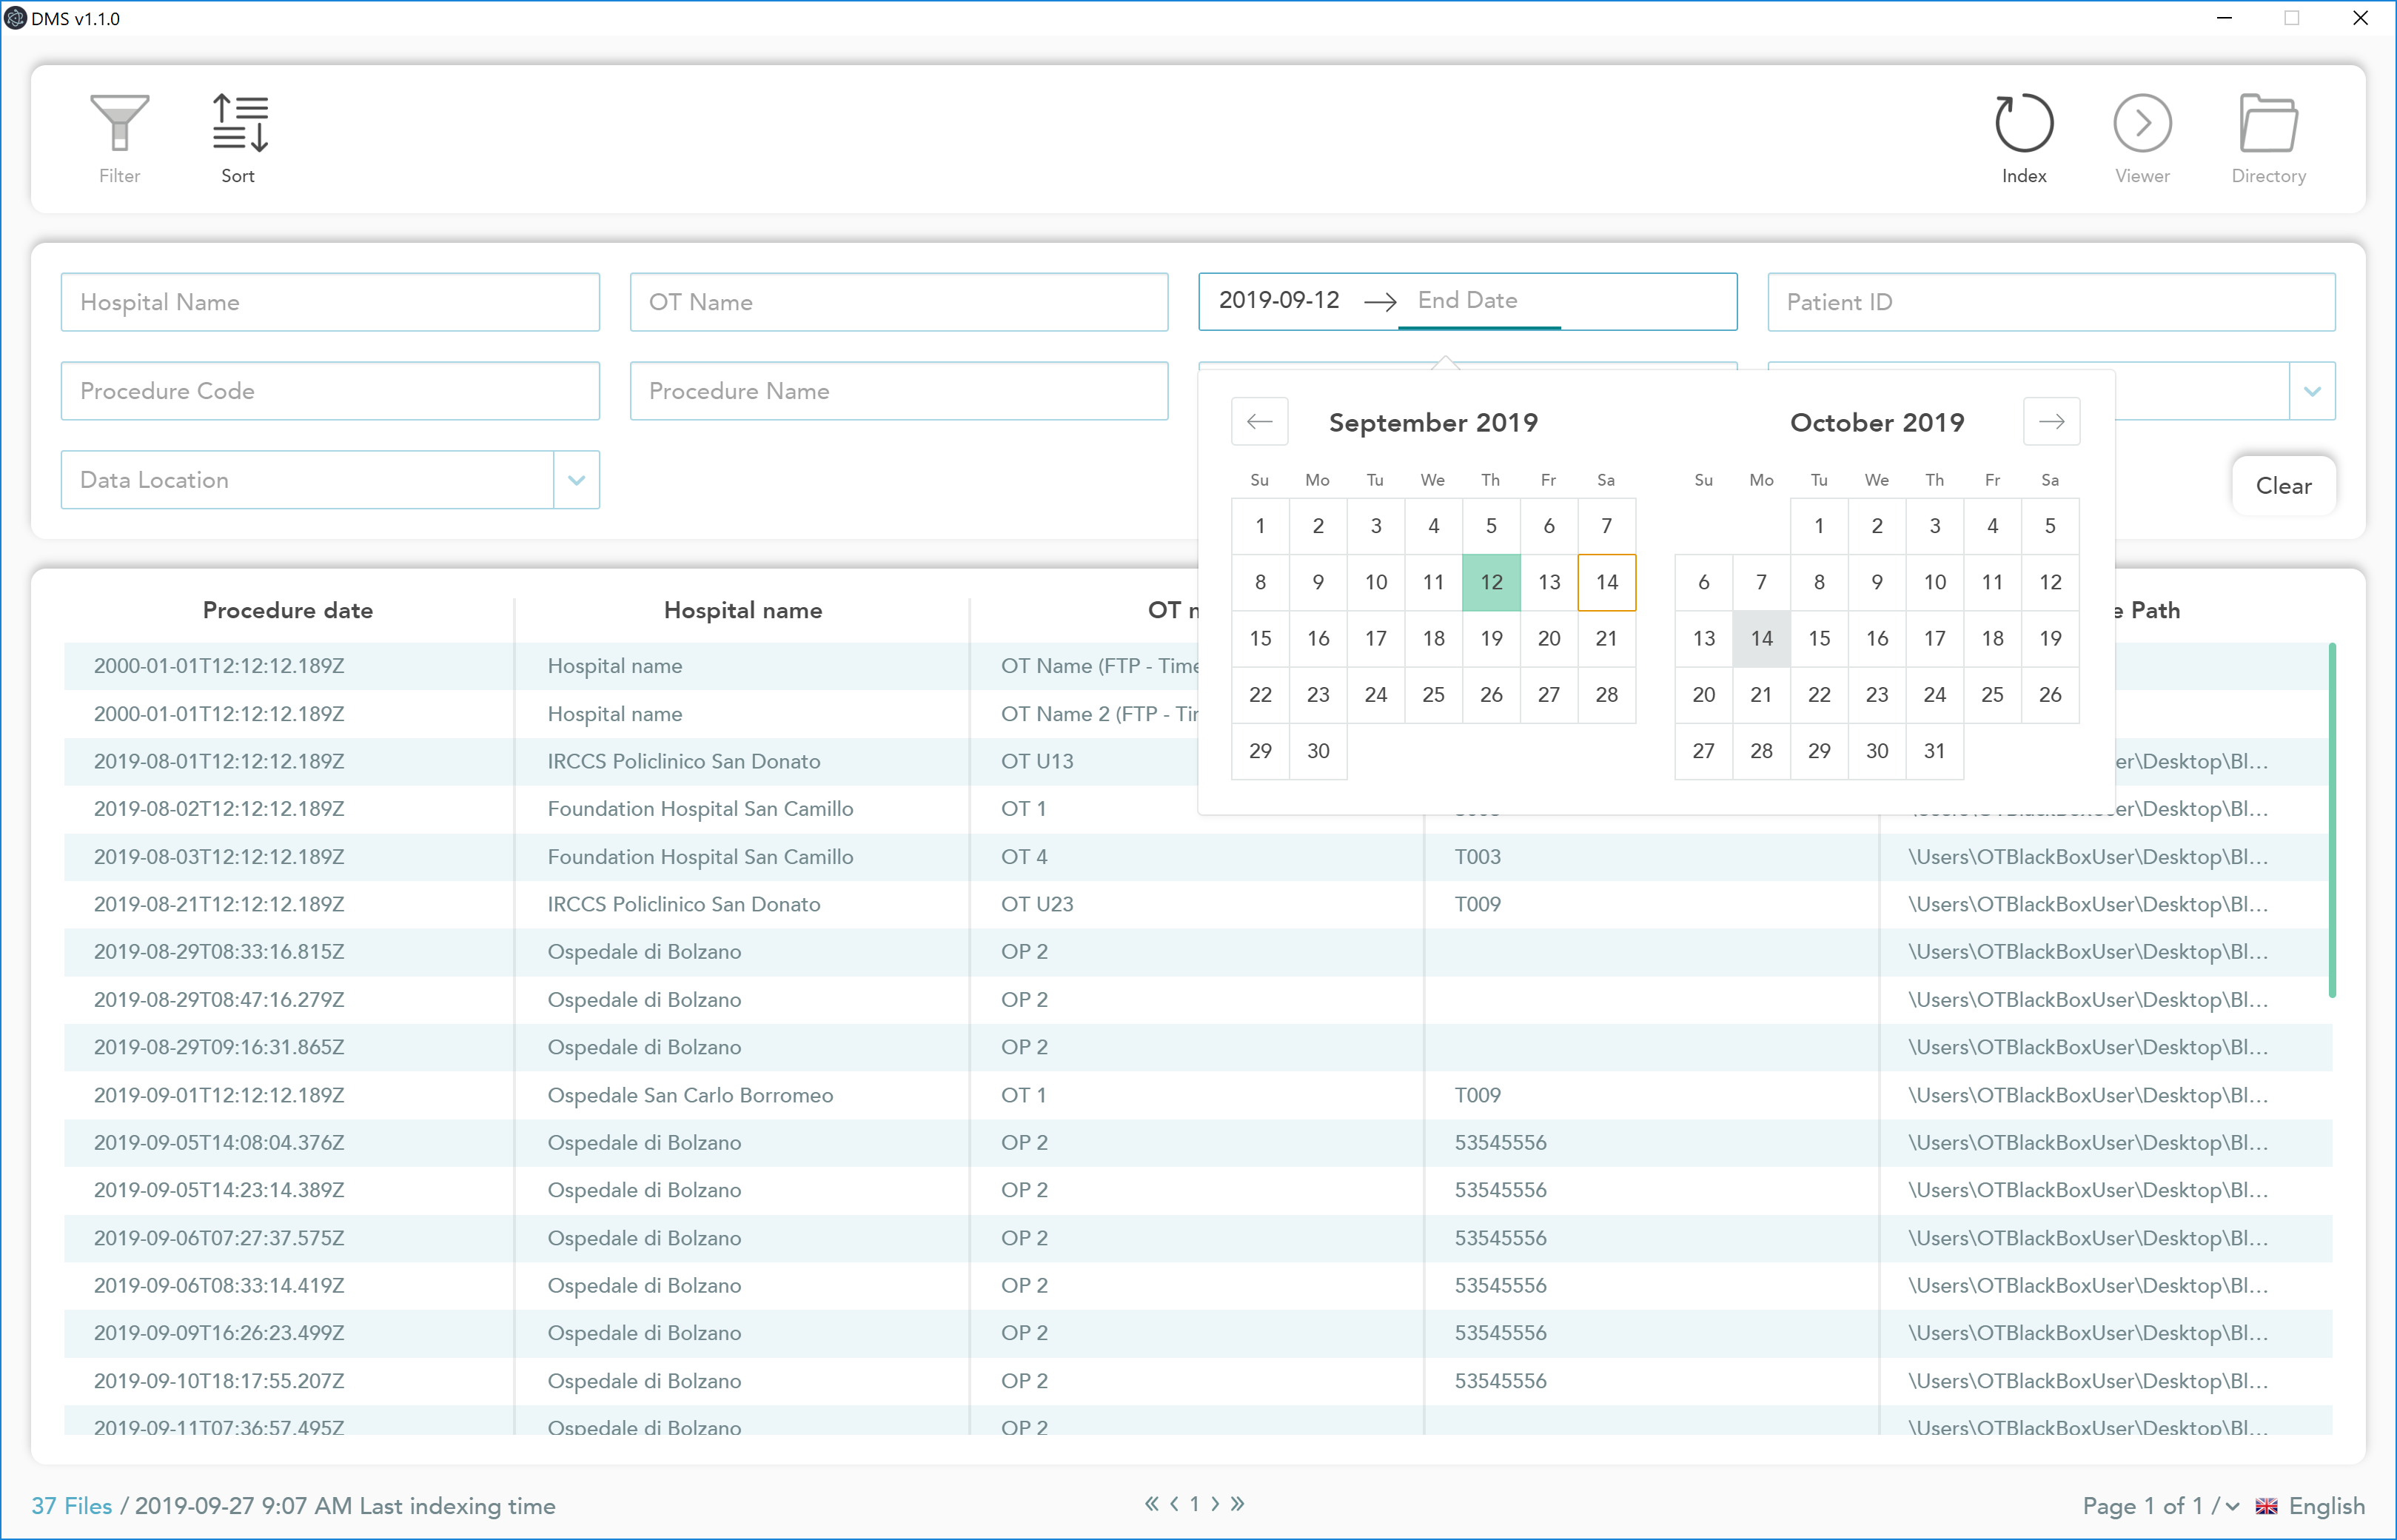Select row dated 2019-09-05T14:08:04.376Z
2397x1540 pixels.
1198,1143
